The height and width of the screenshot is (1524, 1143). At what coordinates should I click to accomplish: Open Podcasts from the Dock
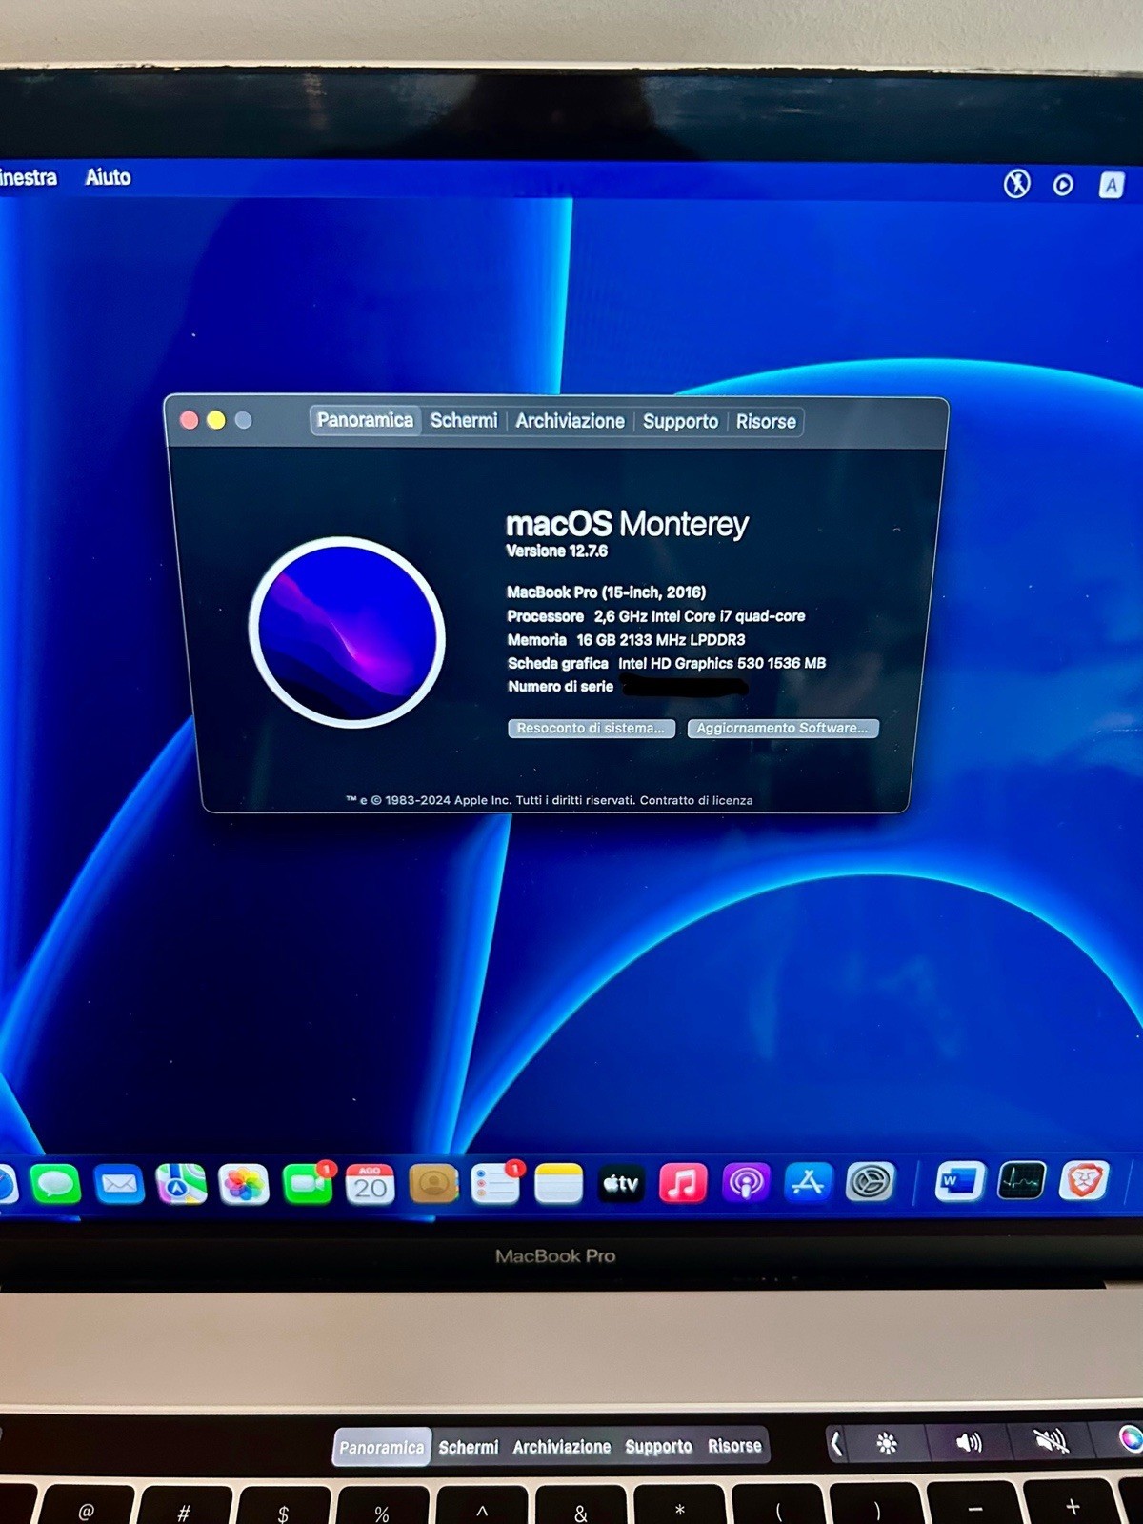[x=746, y=1183]
